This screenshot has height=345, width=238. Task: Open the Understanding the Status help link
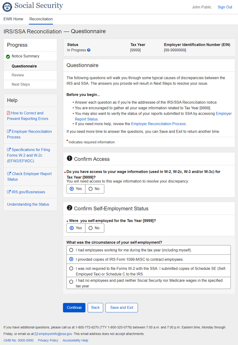(28, 204)
